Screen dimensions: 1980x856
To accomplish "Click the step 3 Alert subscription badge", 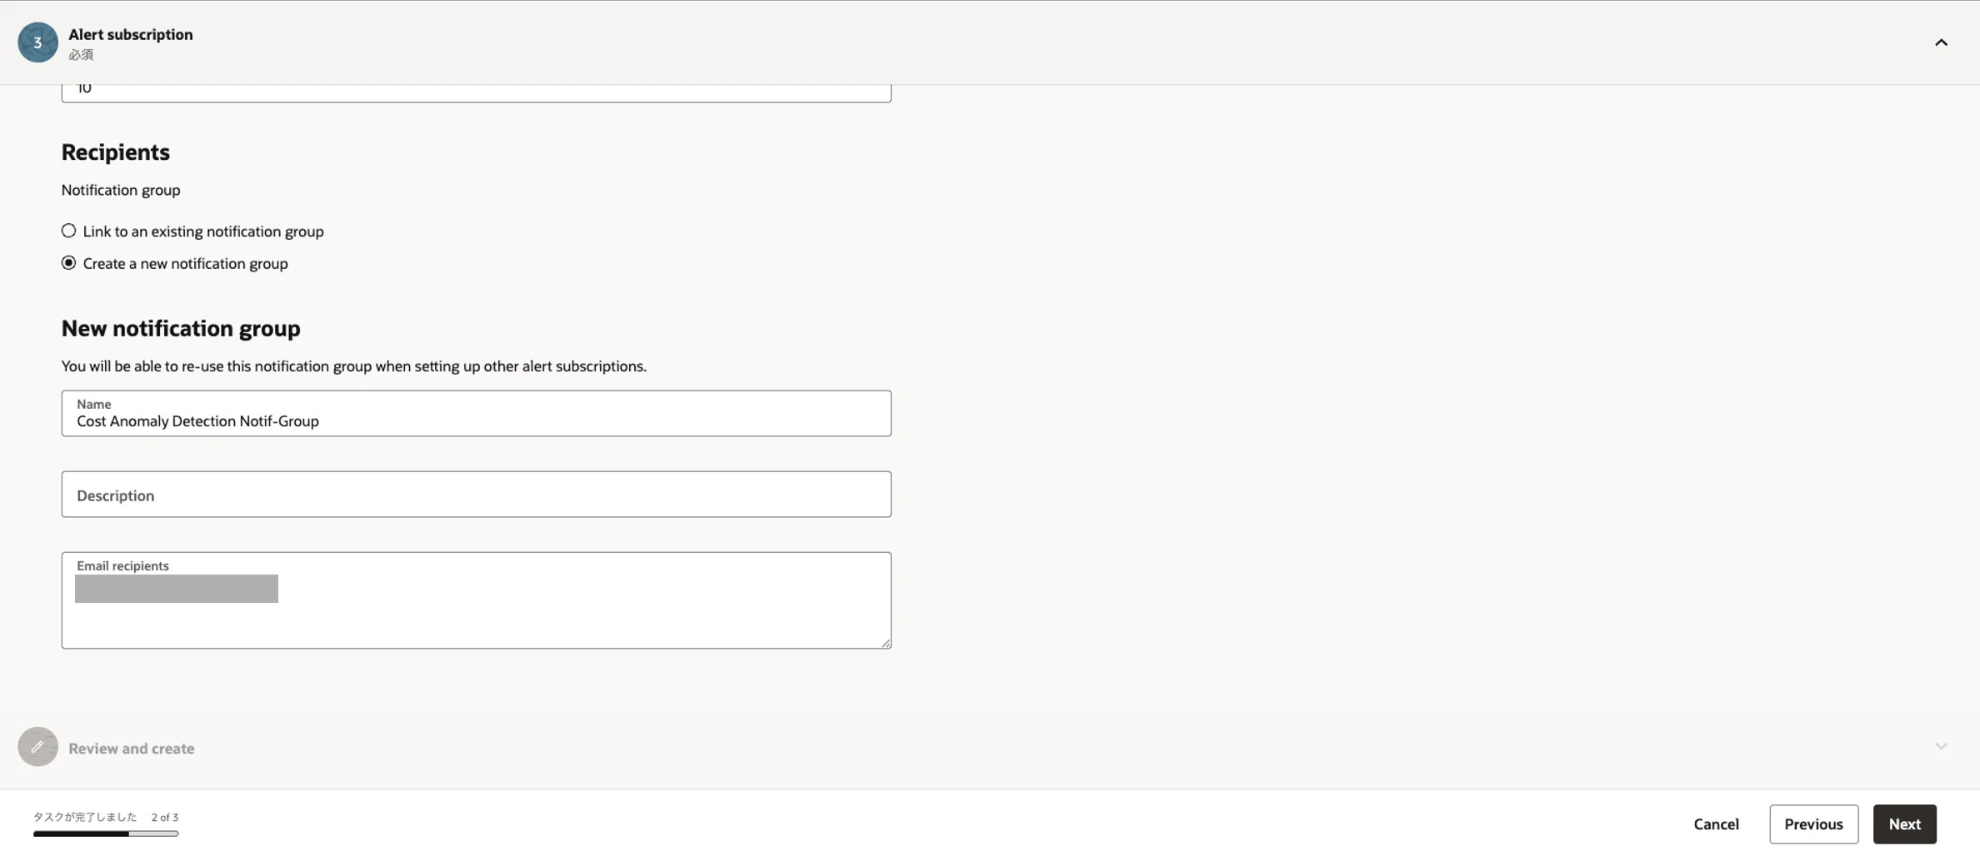I will point(37,42).
